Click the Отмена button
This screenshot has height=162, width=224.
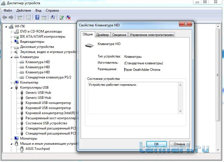(x=179, y=144)
